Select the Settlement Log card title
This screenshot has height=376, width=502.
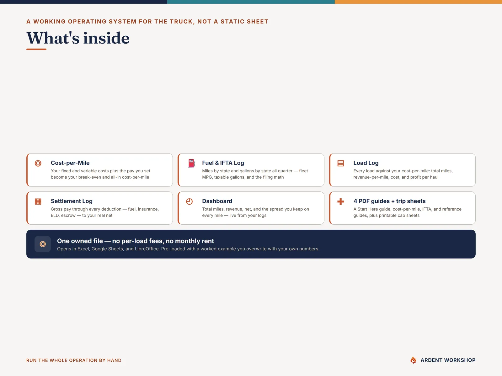[x=72, y=201]
